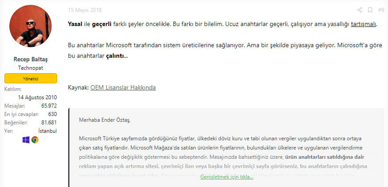The image size is (388, 187).
Task: Click the Technopat user title
Action: click(x=31, y=68)
